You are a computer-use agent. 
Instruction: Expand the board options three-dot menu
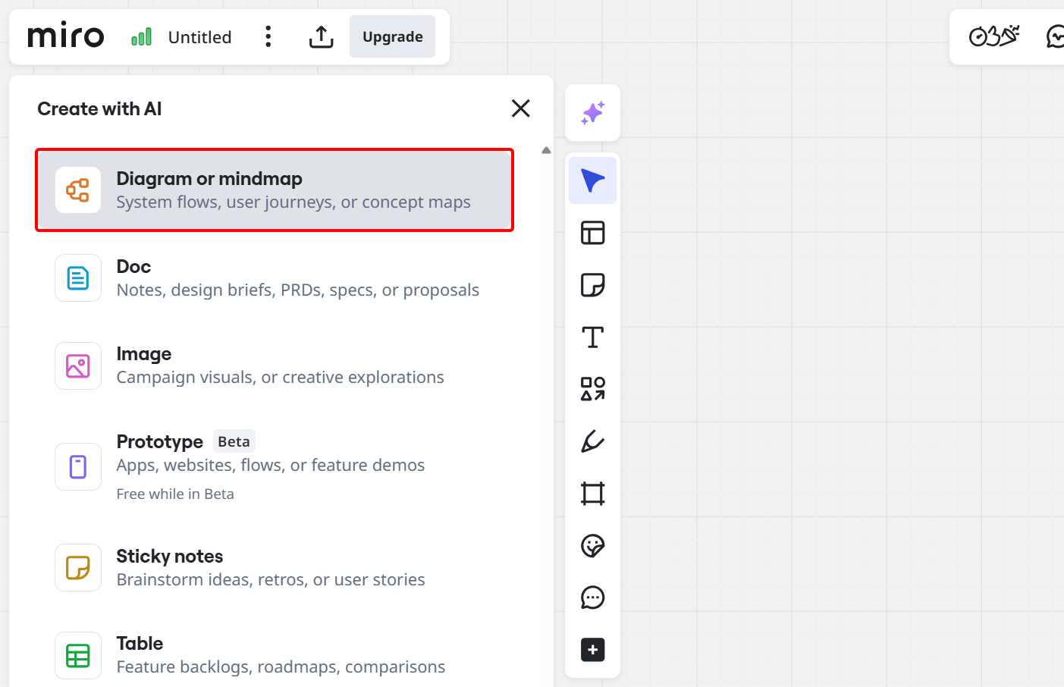coord(268,36)
